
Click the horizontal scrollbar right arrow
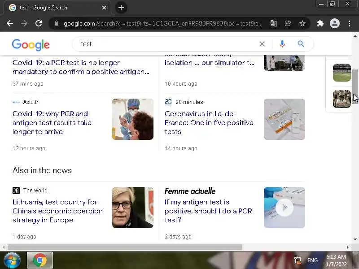348,247
